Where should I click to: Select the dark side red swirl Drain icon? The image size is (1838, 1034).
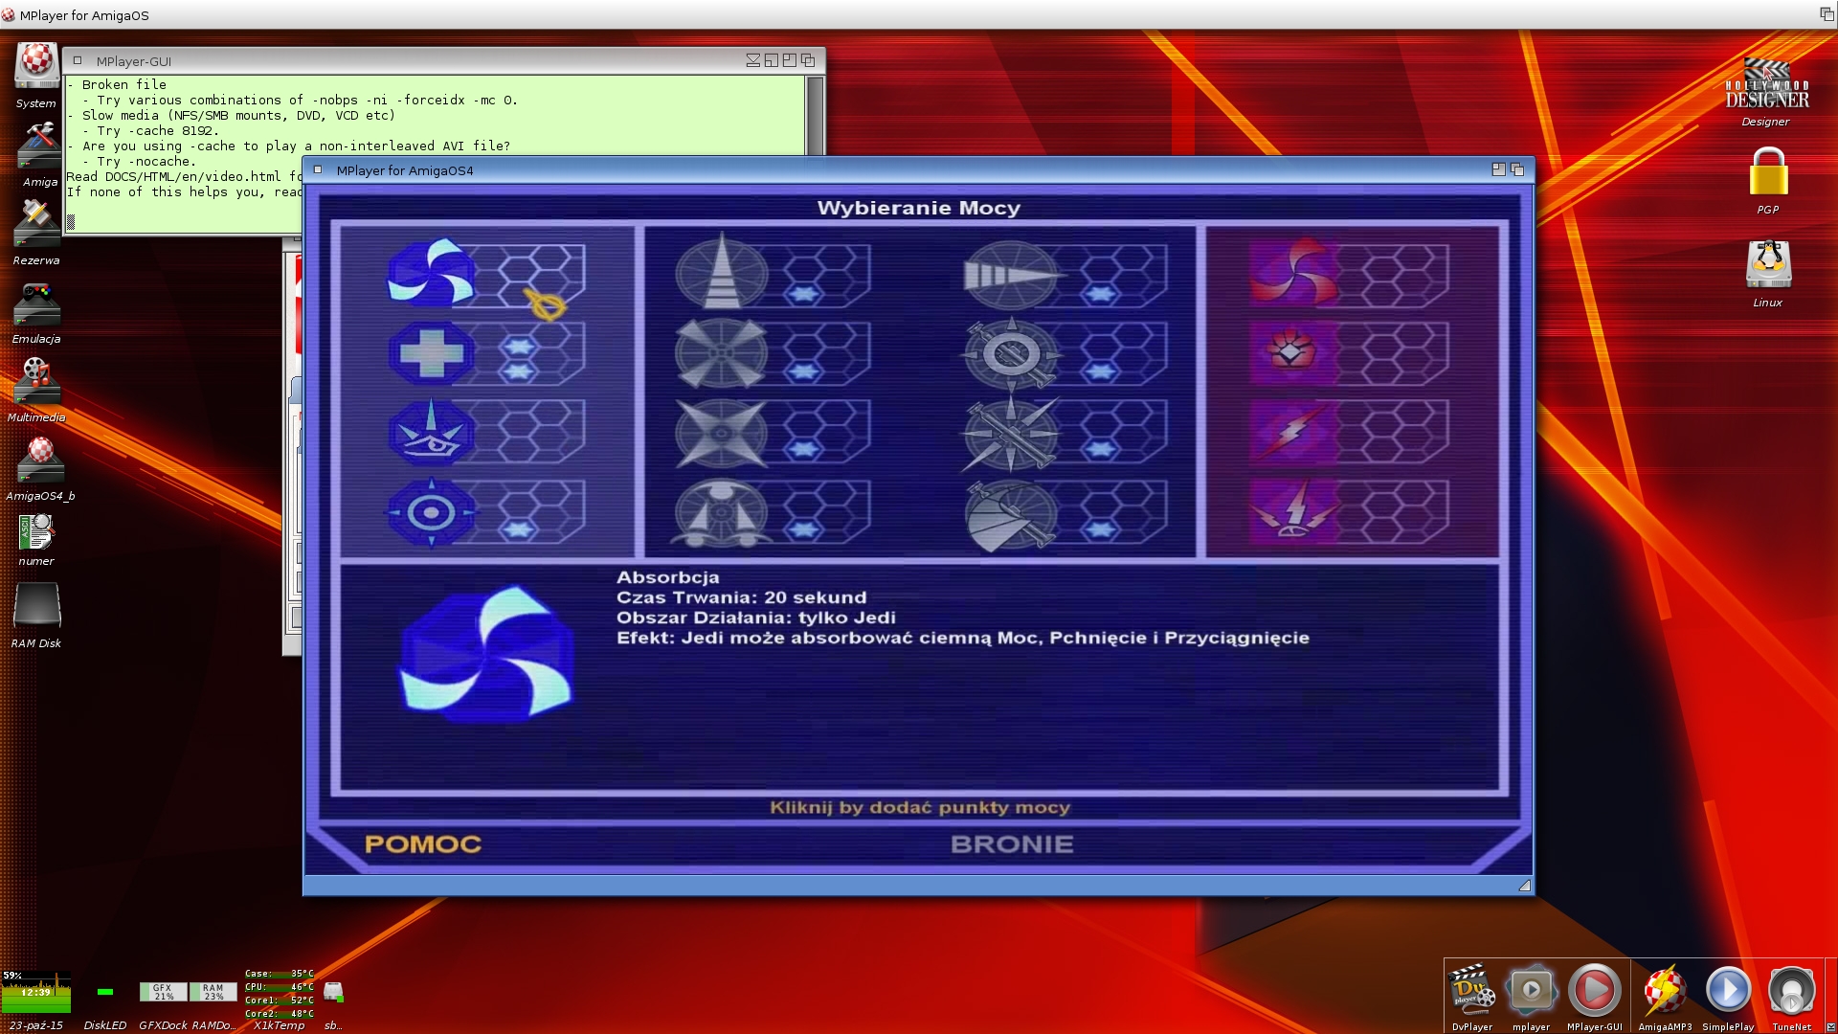click(1293, 274)
